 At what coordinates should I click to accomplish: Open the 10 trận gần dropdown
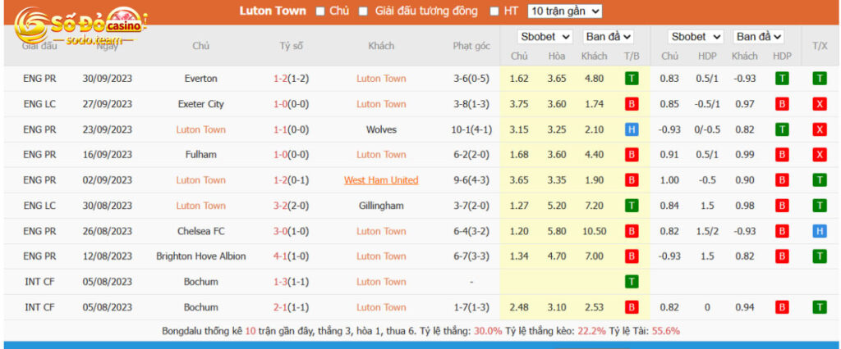tap(565, 11)
